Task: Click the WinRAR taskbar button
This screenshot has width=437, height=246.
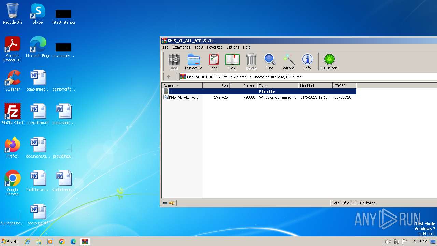Action: click(x=85, y=242)
